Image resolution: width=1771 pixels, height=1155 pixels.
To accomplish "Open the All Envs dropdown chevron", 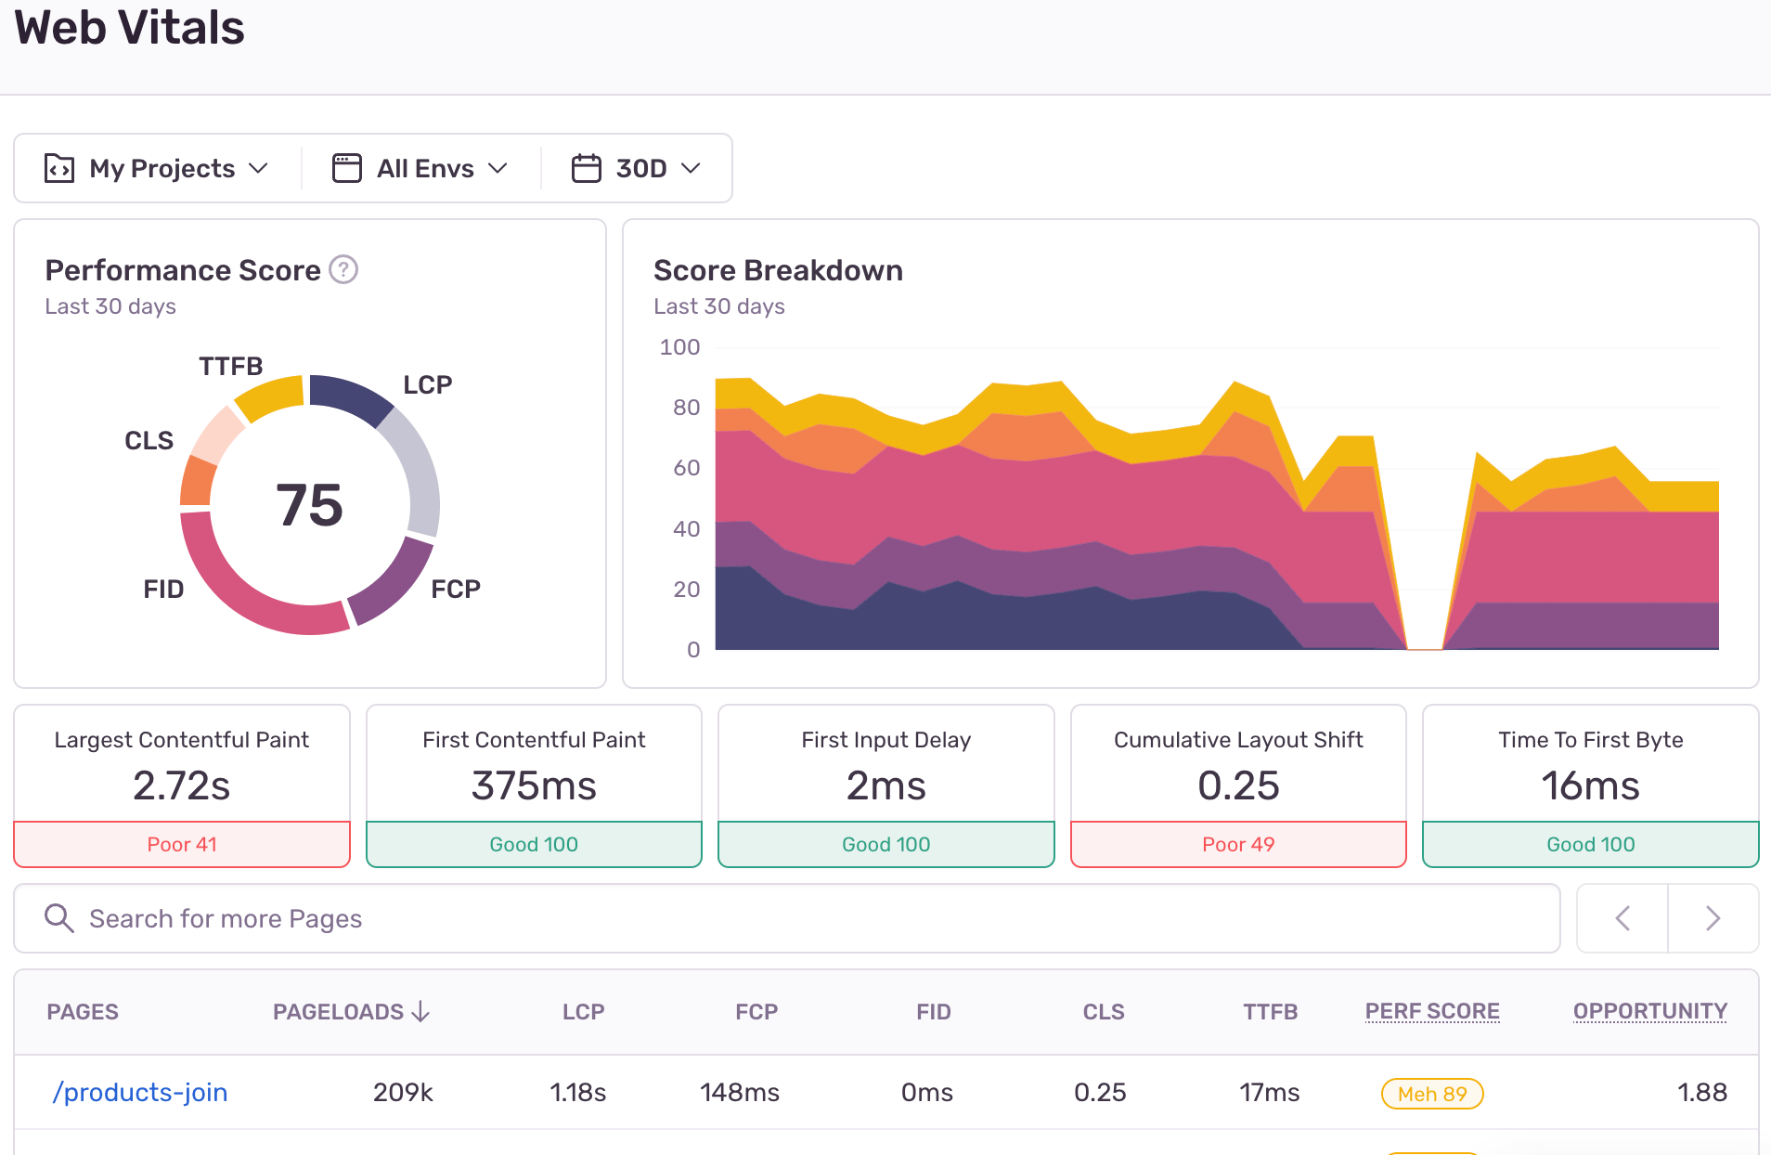I will click(498, 168).
